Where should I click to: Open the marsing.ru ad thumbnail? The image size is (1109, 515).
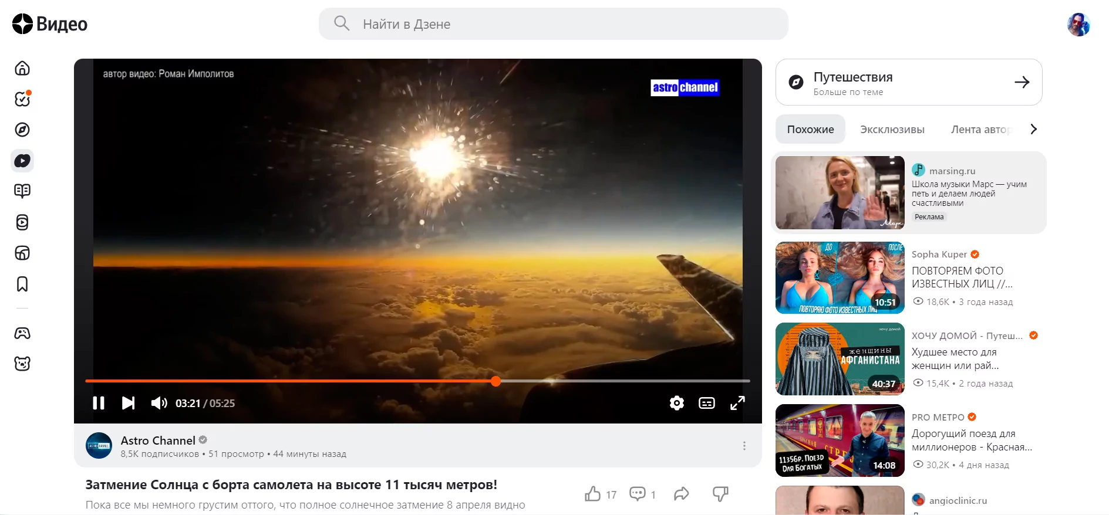[840, 192]
